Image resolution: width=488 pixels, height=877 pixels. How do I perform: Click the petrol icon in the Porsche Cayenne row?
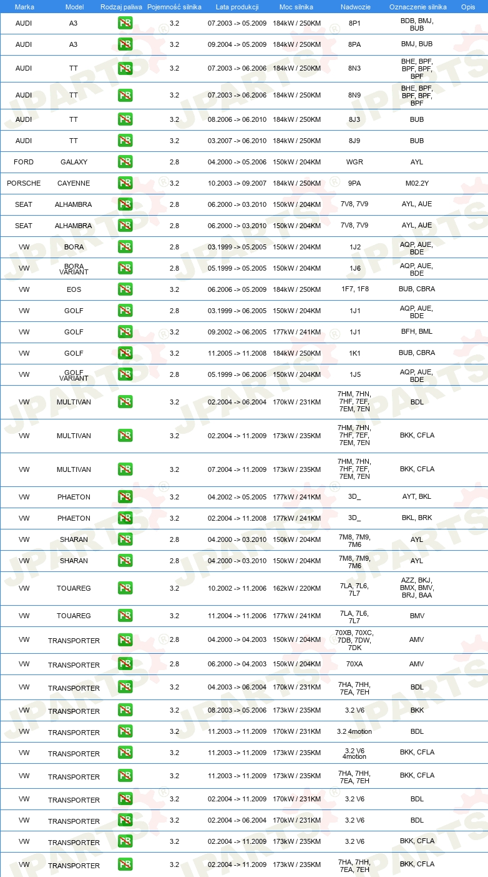[125, 184]
